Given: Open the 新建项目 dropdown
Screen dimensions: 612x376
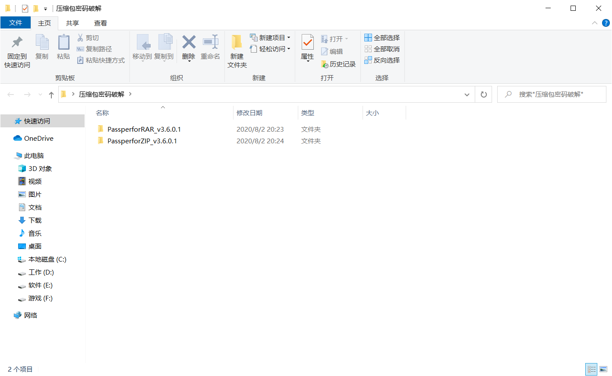Looking at the screenshot, I should [271, 38].
